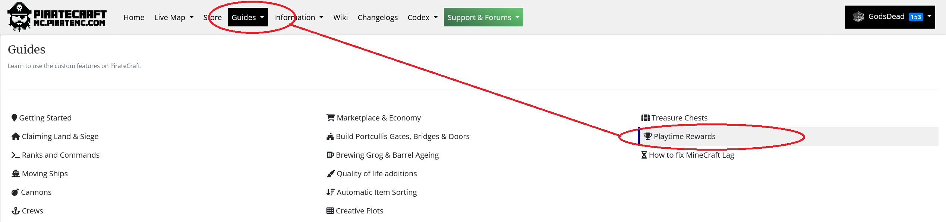Viewport: 946px width, 222px height.
Task: Open the Changelogs menu item
Action: [378, 17]
